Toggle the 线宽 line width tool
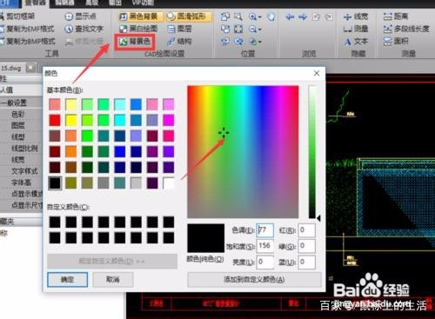The image size is (435, 319). coord(356,17)
